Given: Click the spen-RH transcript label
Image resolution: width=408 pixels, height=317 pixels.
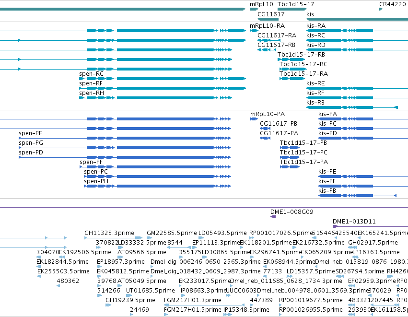Looking at the screenshot, I should pos(92,93).
